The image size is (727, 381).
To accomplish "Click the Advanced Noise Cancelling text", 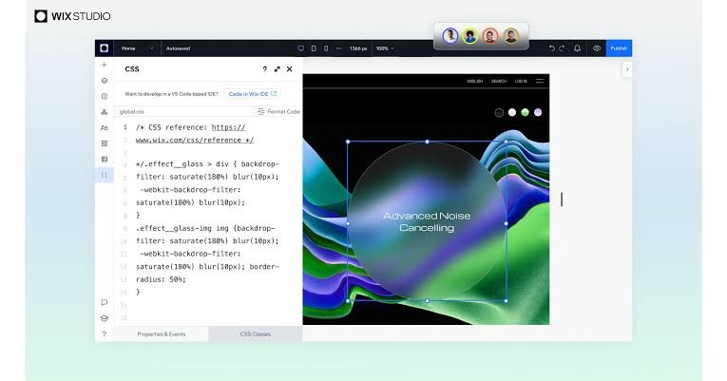I will (427, 222).
